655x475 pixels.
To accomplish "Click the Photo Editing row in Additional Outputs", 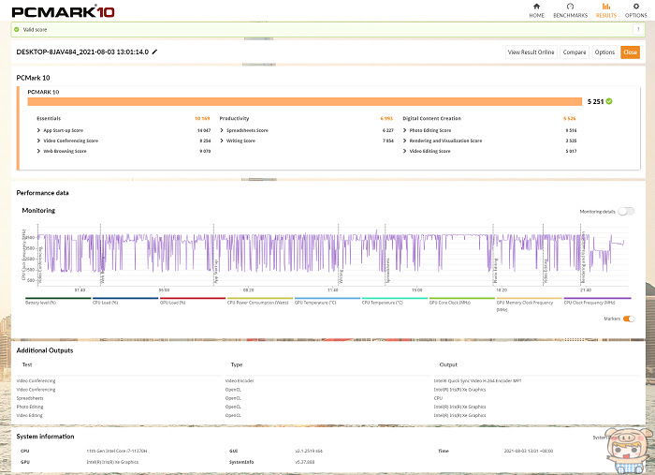I will 30,407.
